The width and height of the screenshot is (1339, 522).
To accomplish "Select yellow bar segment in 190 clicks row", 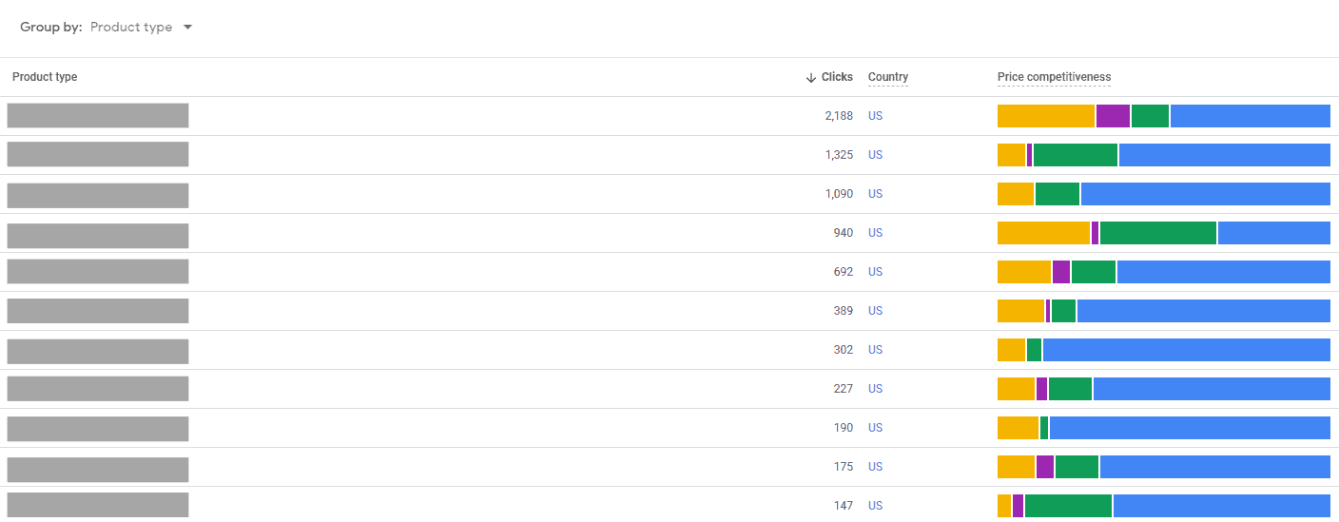I will coord(1018,428).
